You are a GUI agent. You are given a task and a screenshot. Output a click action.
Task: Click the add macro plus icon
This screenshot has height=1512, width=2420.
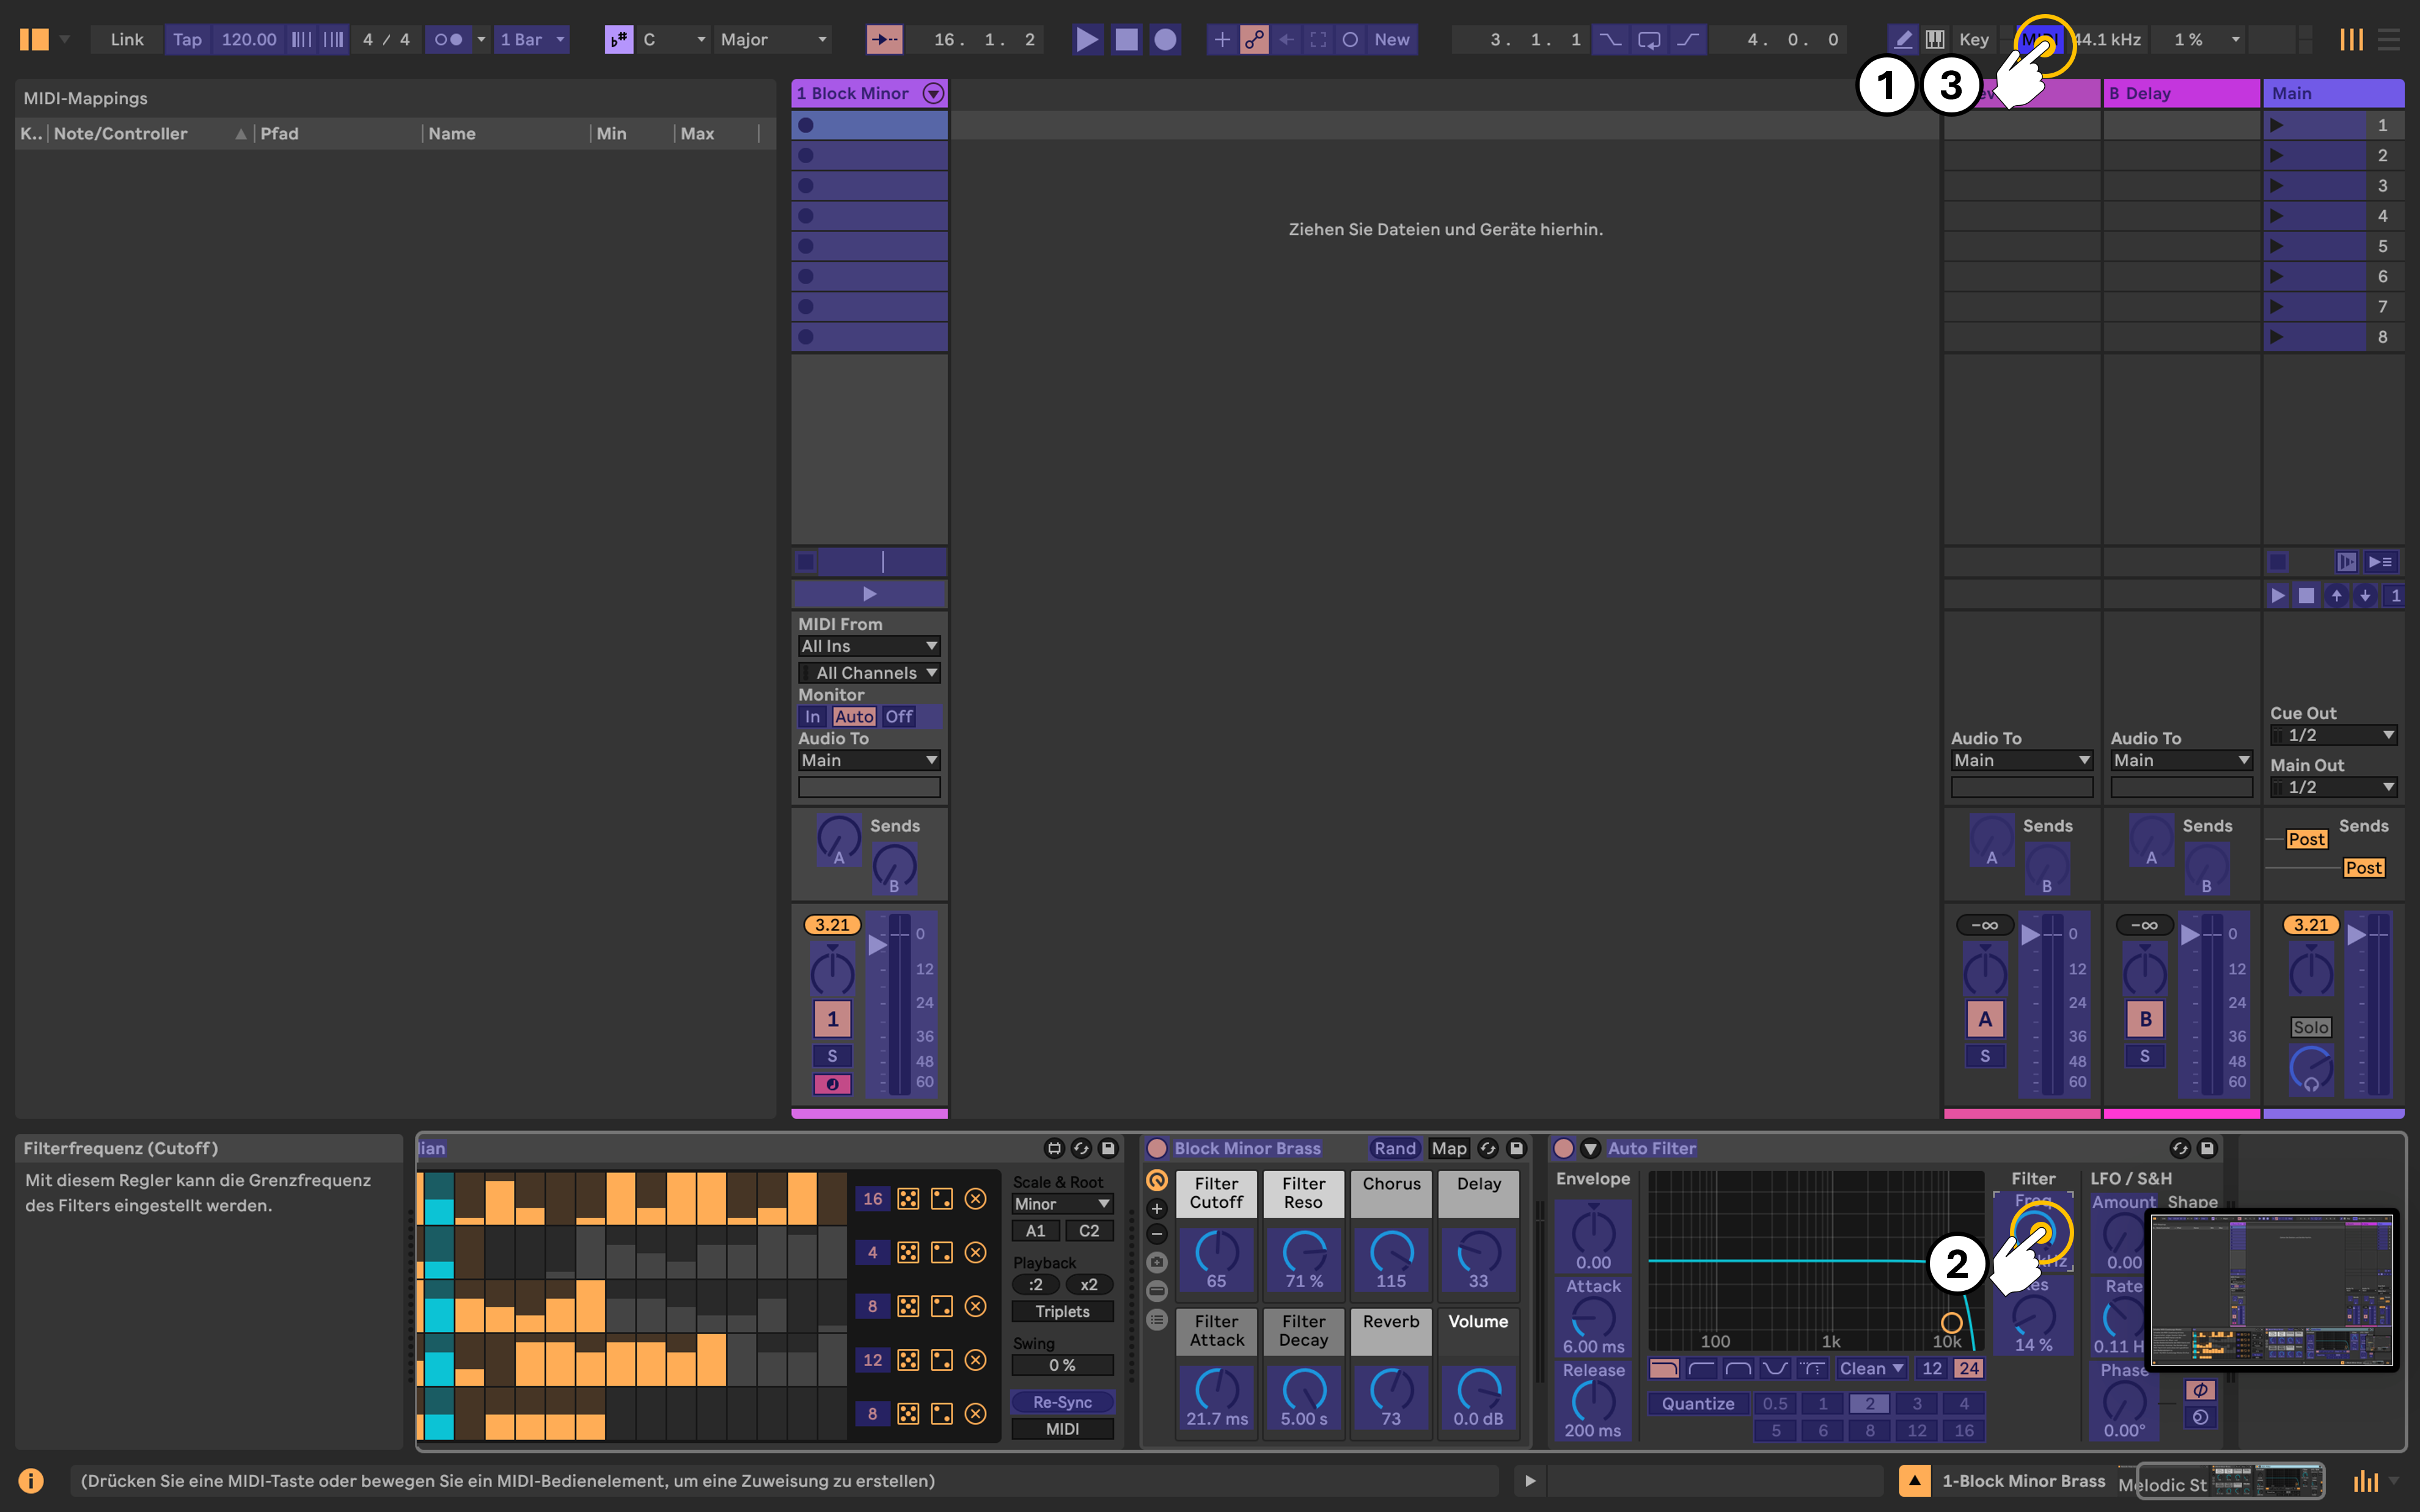pos(1157,1208)
